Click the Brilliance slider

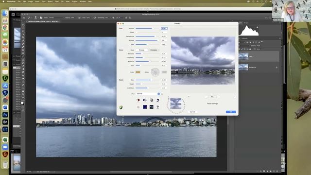pyautogui.click(x=148, y=62)
